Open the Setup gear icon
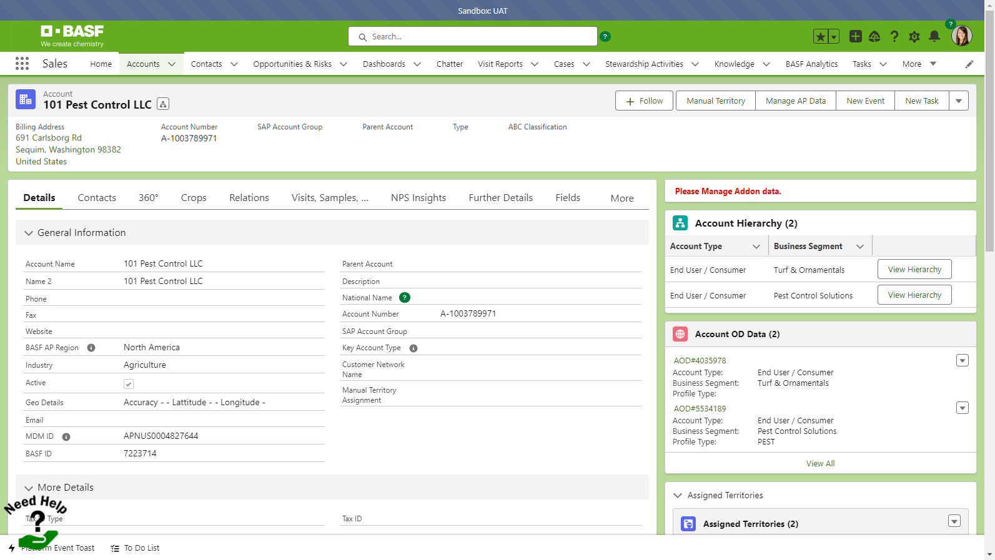995x560 pixels. point(914,37)
